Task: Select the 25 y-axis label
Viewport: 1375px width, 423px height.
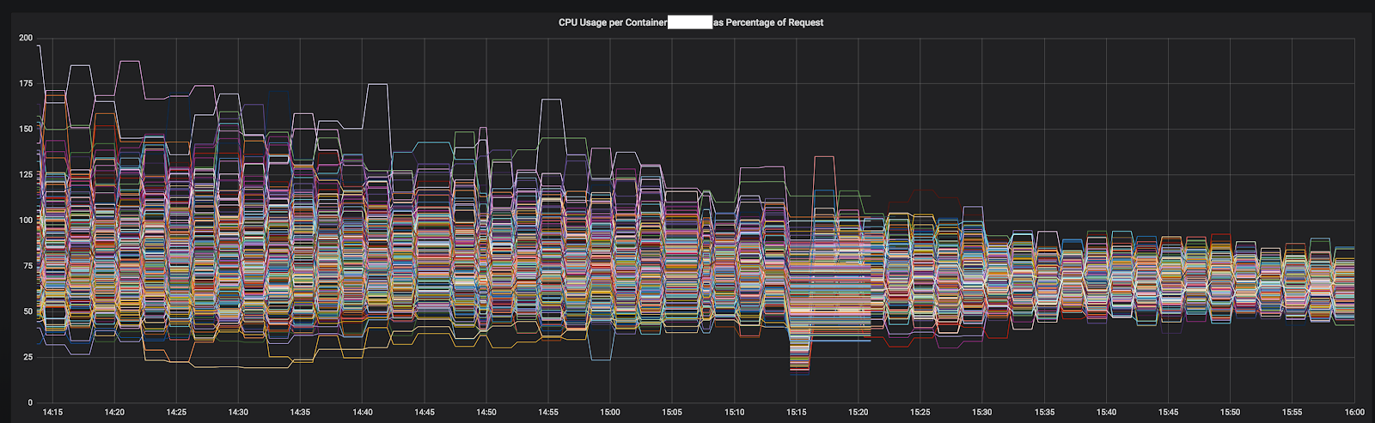Action: point(28,357)
